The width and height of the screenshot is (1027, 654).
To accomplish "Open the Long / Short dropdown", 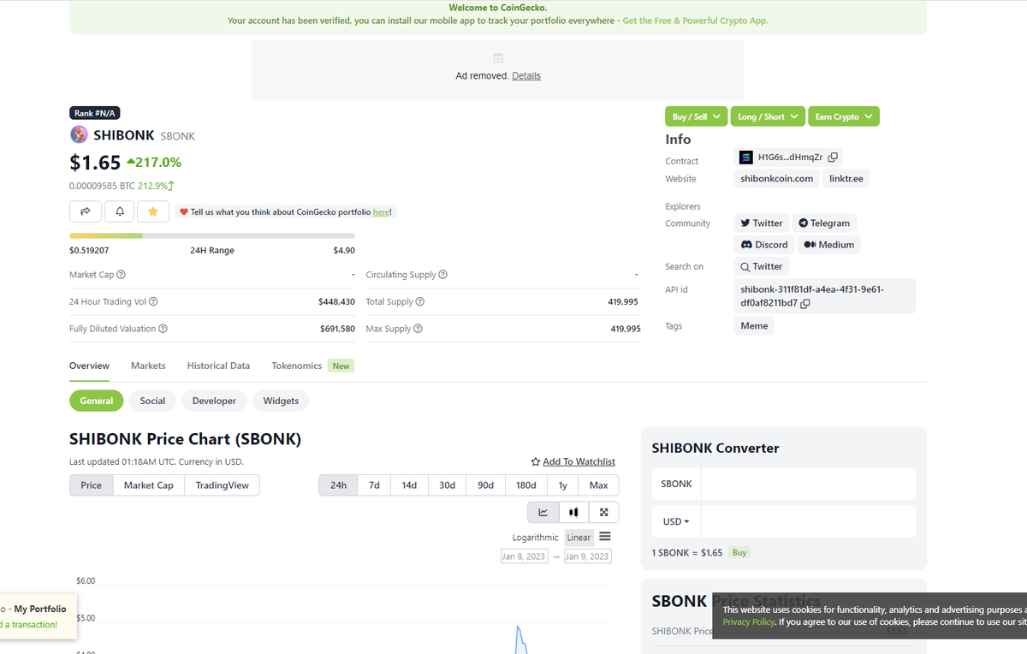I will pos(768,116).
